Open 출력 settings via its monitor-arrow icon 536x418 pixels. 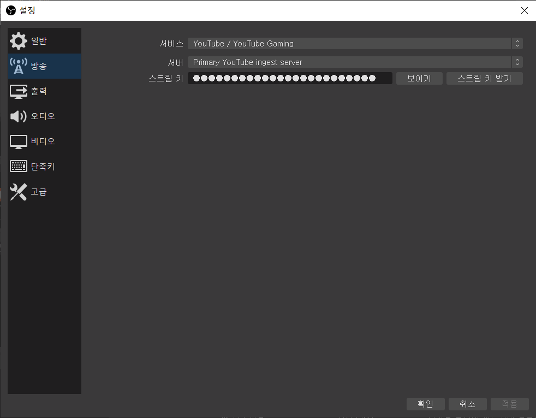(x=18, y=91)
